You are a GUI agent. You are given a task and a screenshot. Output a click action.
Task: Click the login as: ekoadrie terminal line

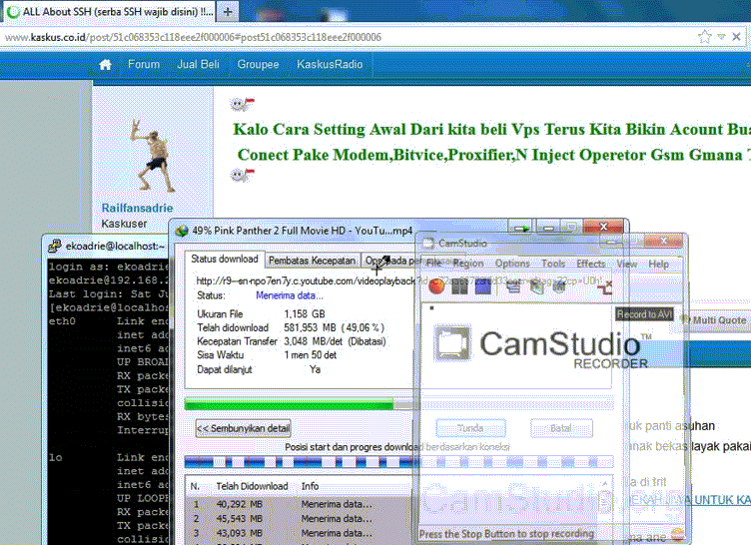click(x=108, y=267)
